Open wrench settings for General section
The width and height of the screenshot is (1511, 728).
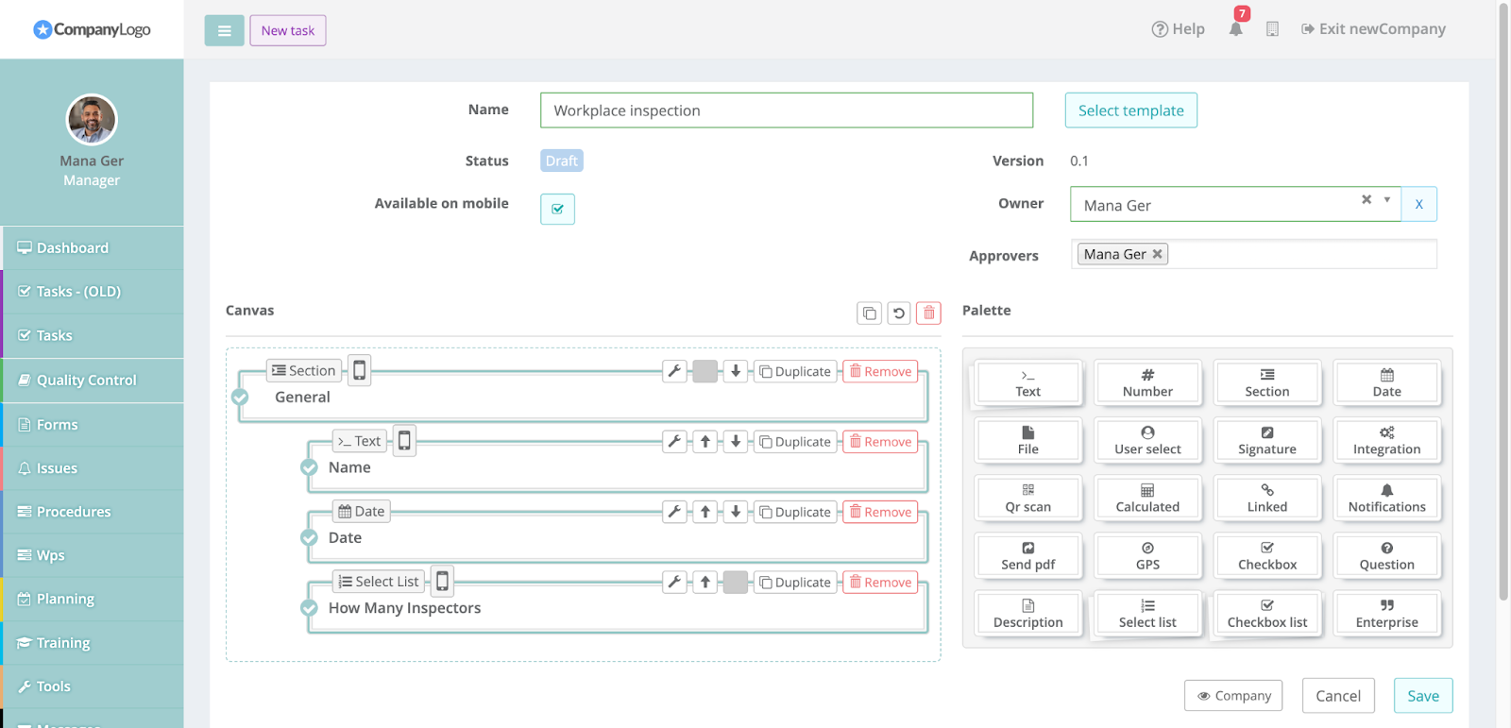pos(674,371)
